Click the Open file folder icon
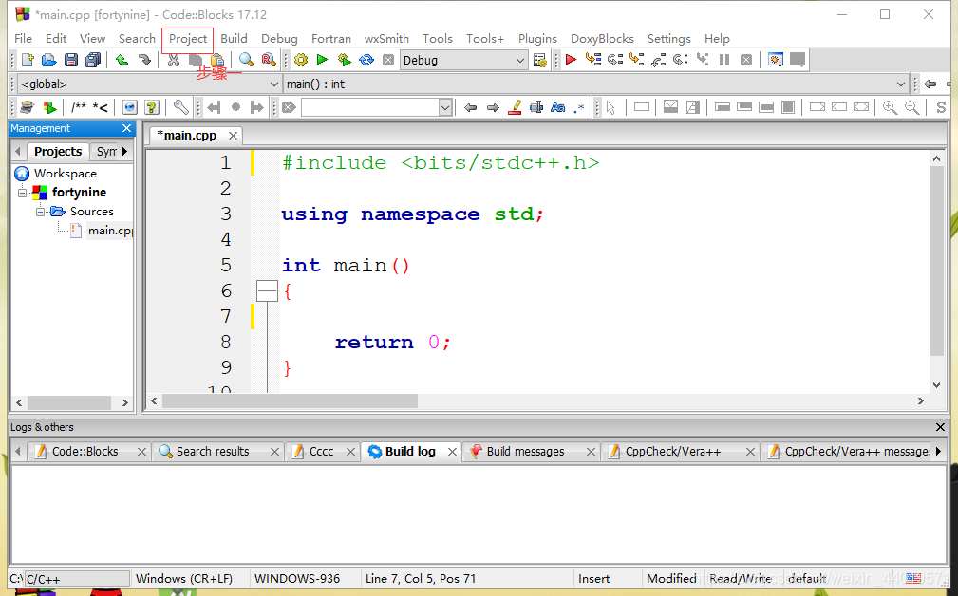 coord(48,60)
